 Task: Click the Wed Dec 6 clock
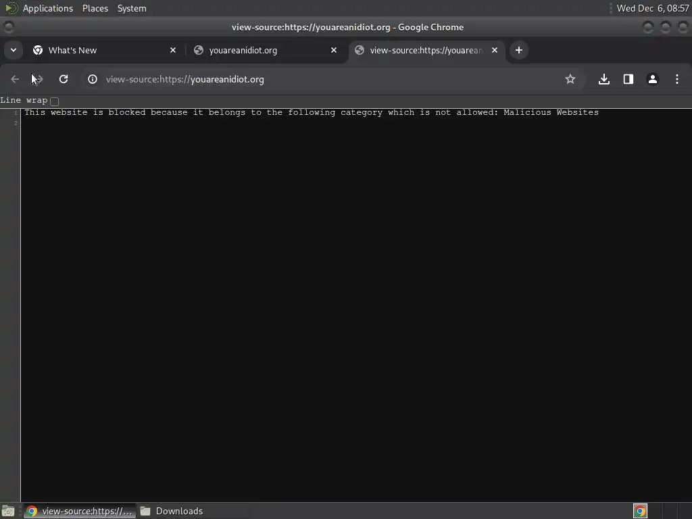click(653, 8)
